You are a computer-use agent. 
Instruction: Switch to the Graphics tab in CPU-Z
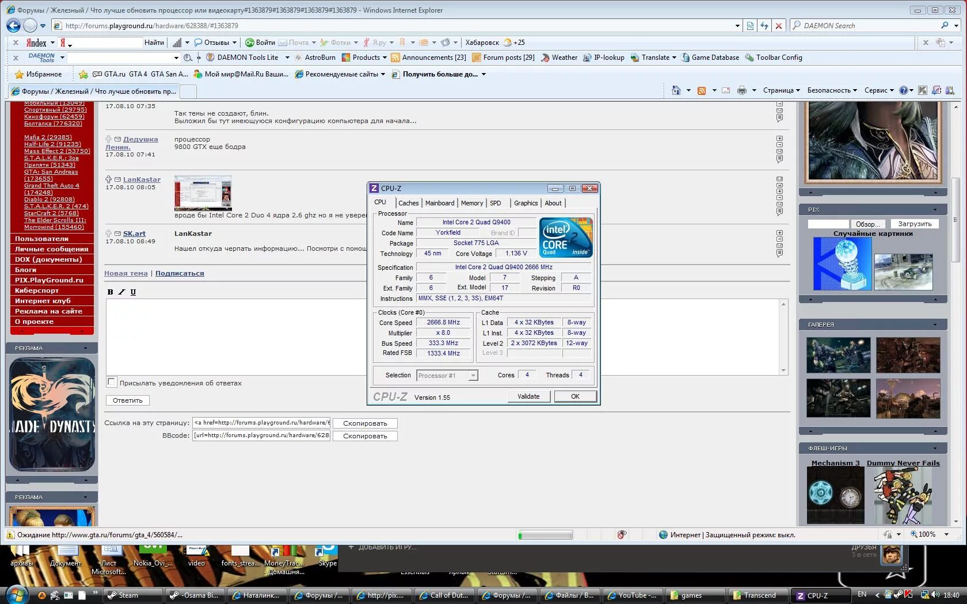pos(526,203)
